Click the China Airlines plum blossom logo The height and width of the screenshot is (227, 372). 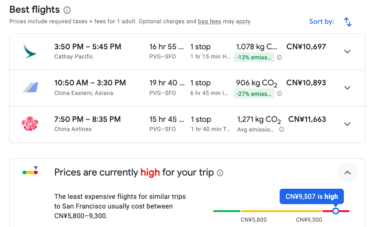pyautogui.click(x=30, y=124)
